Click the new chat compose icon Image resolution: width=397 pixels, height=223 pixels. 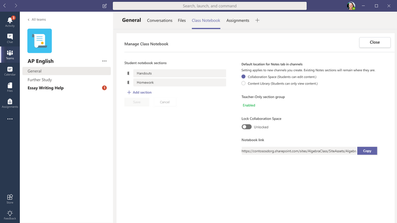(105, 6)
